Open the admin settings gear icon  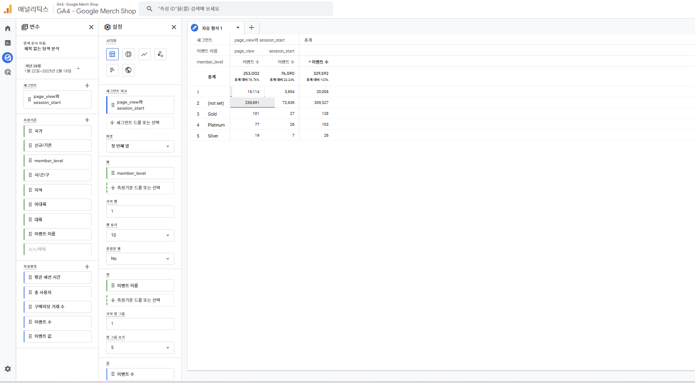(x=8, y=369)
